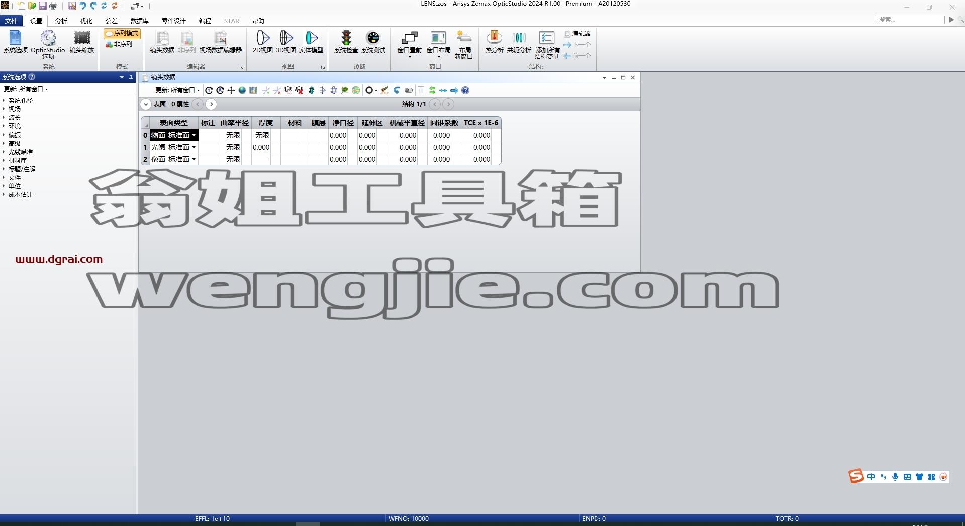Toggle Sogou Chinese/English 中 indicator

tap(871, 477)
